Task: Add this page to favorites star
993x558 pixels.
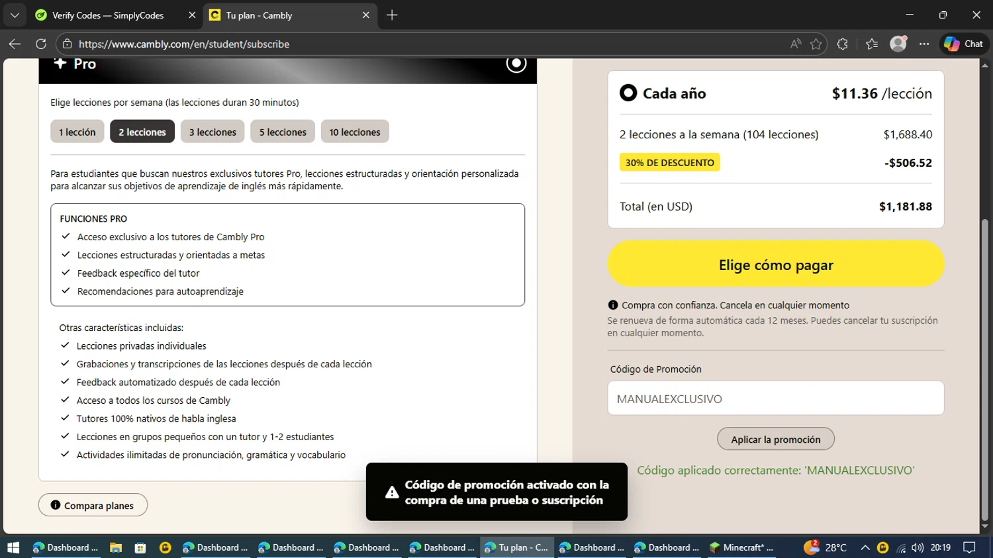Action: point(816,44)
